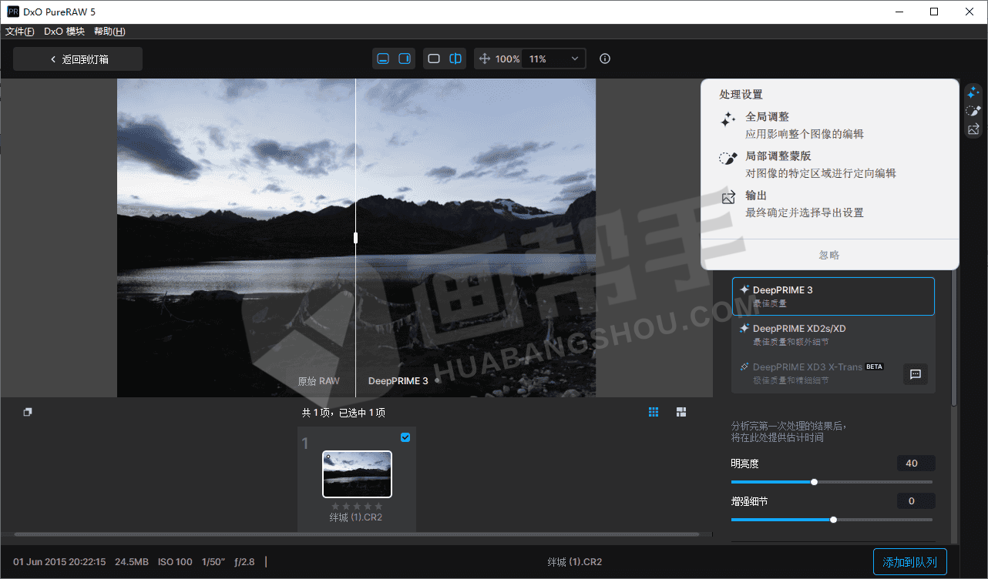Open the 11% zoom level dropdown

553,59
